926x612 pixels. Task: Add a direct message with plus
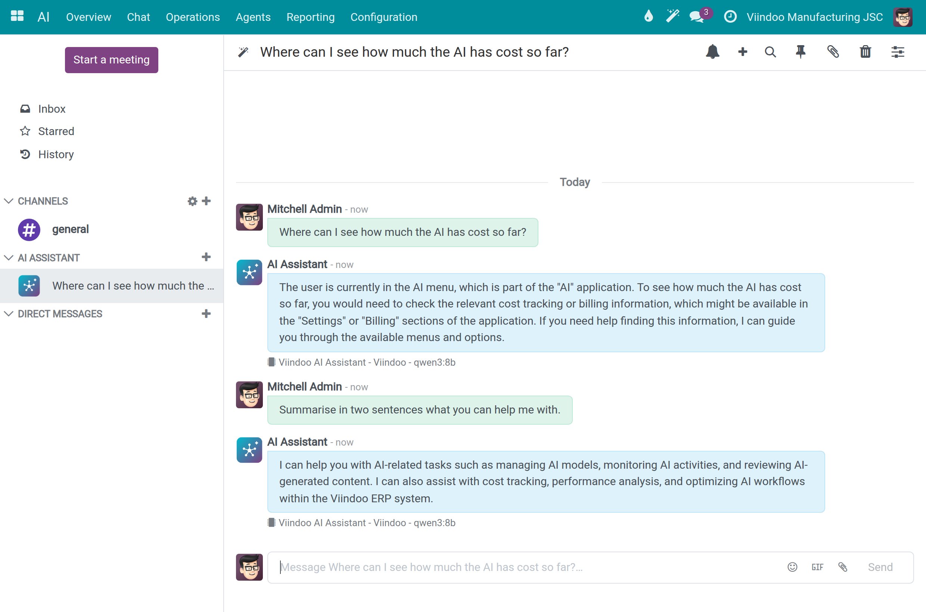click(x=206, y=314)
